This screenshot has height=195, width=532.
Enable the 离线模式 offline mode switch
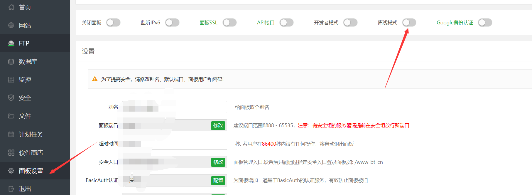pos(409,23)
